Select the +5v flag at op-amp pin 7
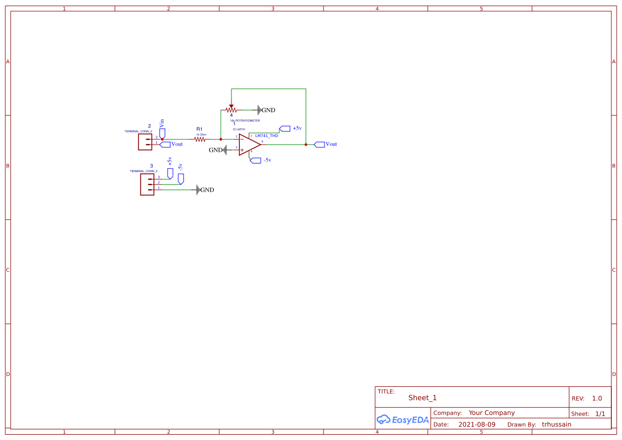Image resolution: width=622 pixels, height=440 pixels. [285, 128]
